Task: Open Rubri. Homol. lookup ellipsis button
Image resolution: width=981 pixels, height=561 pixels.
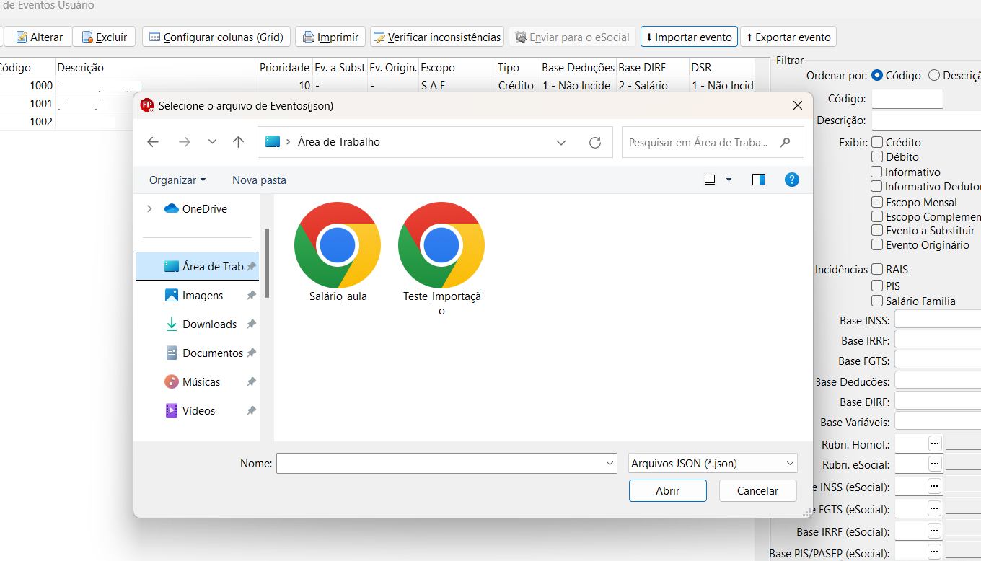Action: [935, 443]
